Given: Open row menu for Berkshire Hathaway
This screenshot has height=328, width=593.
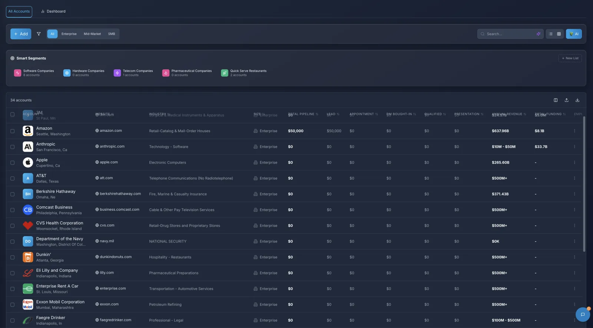Looking at the screenshot, I should click(574, 194).
